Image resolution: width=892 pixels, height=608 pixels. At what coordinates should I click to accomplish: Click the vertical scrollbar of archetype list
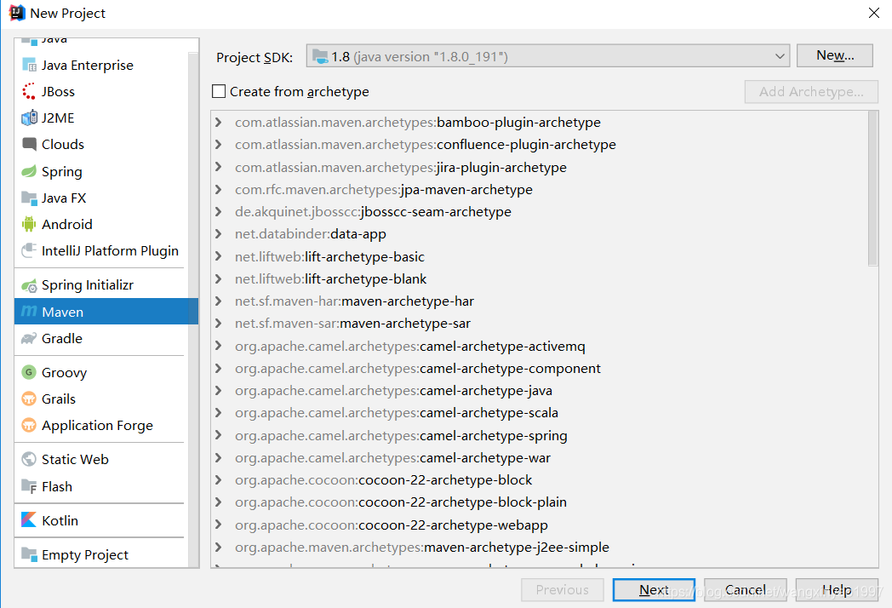point(873,188)
